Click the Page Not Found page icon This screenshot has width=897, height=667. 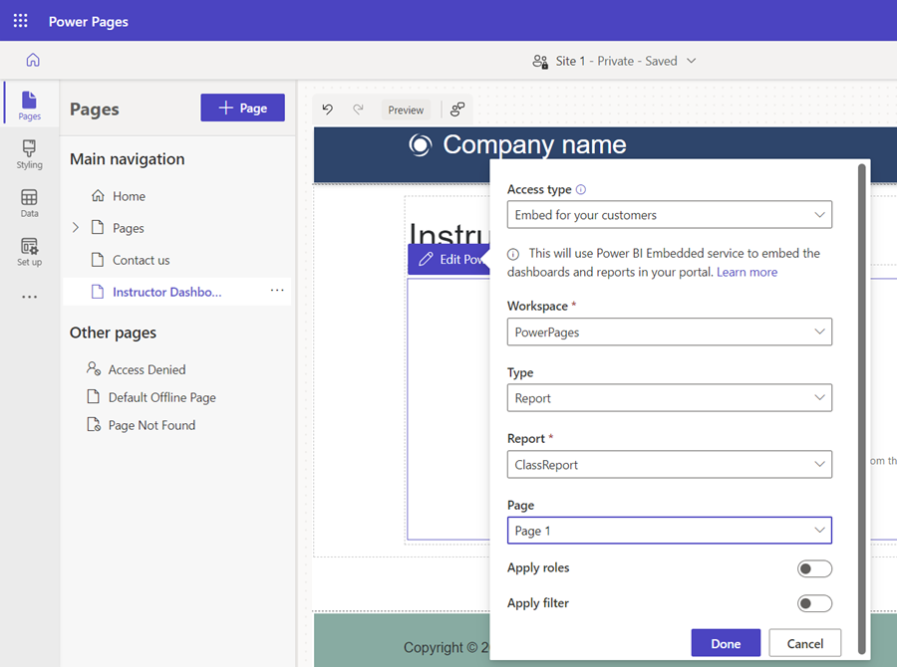pos(94,425)
